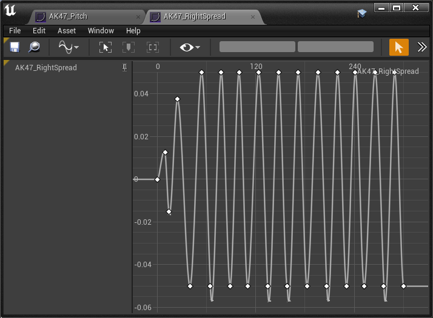Switch to the AK47_Pitch tab

click(x=68, y=16)
